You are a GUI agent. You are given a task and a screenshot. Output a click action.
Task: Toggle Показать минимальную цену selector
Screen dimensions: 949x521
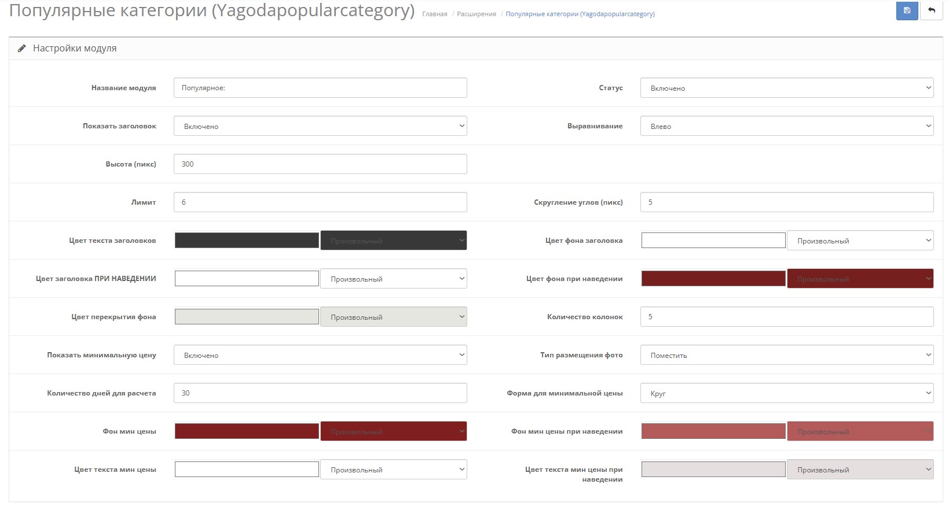tap(320, 355)
